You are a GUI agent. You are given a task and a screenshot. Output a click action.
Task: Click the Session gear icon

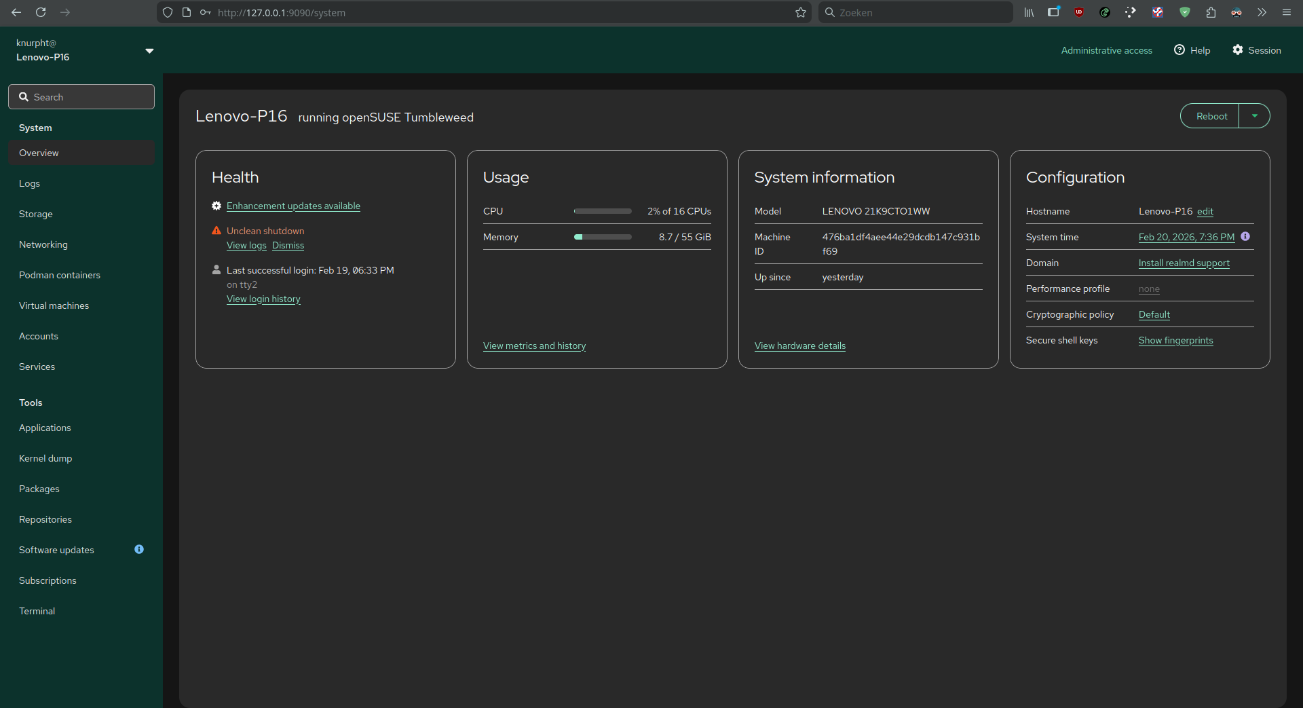click(x=1238, y=50)
